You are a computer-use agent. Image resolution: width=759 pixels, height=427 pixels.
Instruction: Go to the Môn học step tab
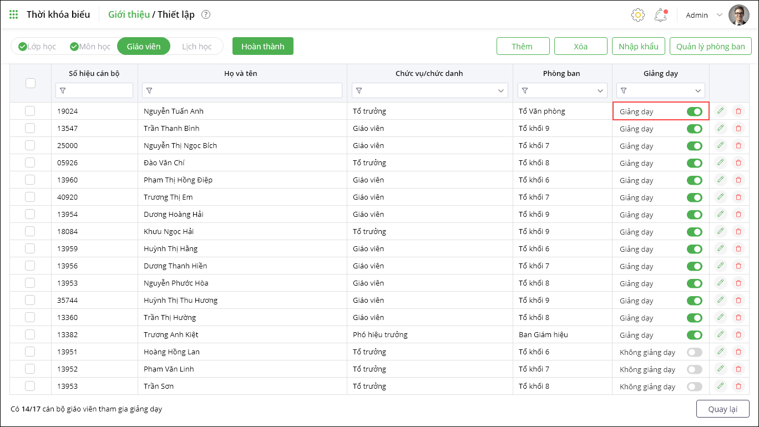(90, 47)
